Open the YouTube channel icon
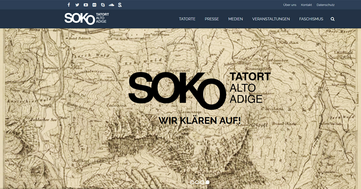 (86, 5)
